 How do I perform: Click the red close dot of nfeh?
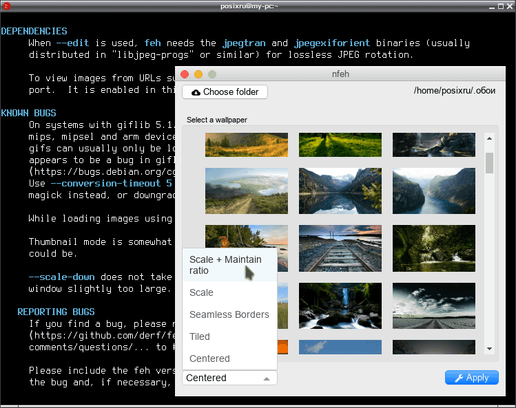pyautogui.click(x=185, y=74)
